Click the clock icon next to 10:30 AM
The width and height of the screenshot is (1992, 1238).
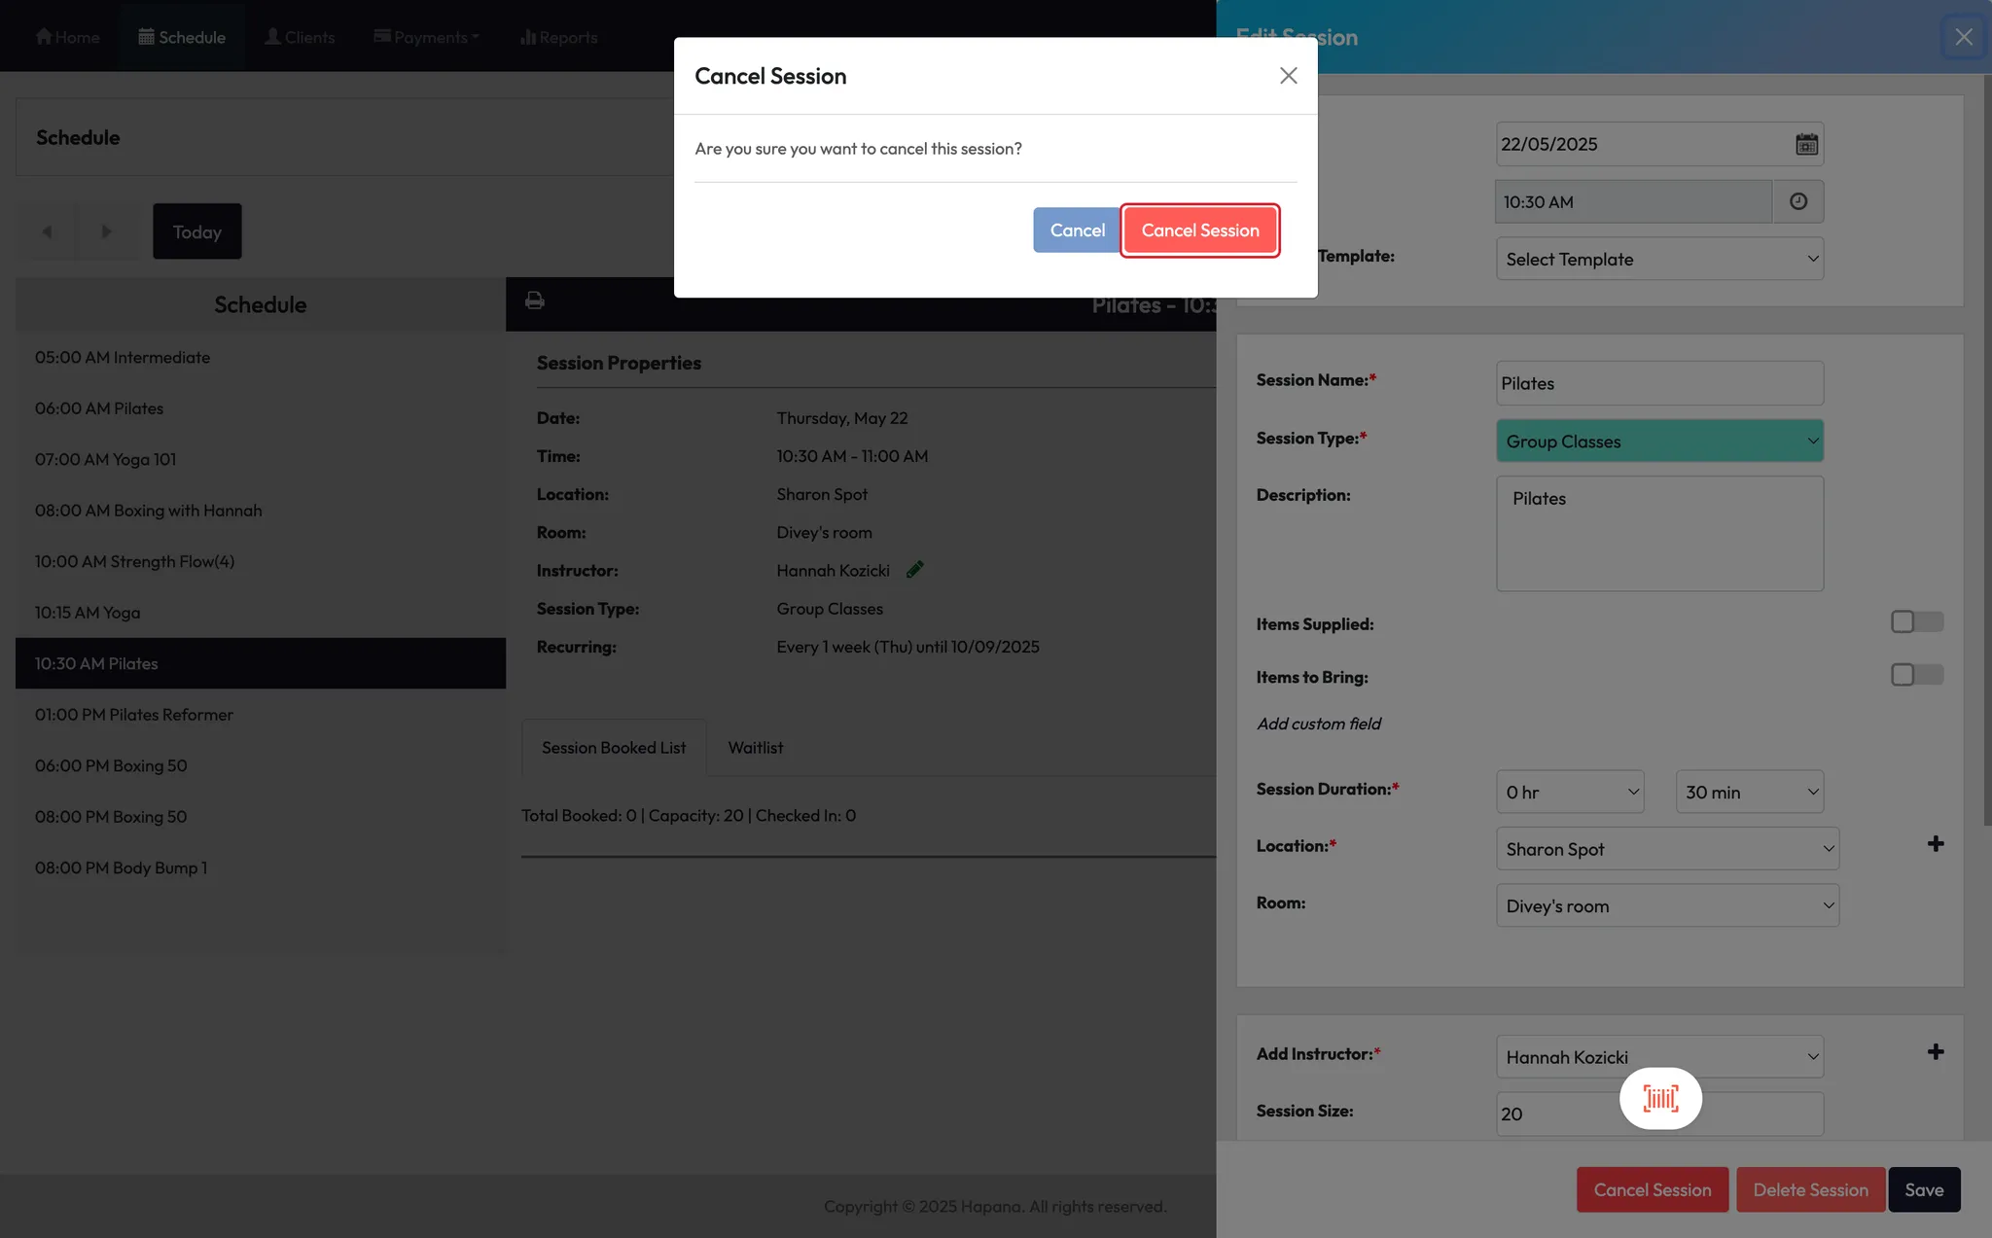[1798, 201]
